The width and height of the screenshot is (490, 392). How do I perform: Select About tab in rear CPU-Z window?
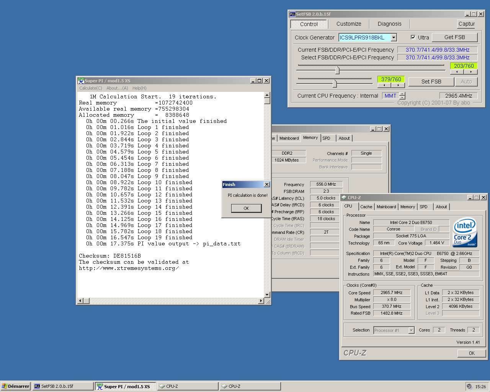[x=344, y=138]
